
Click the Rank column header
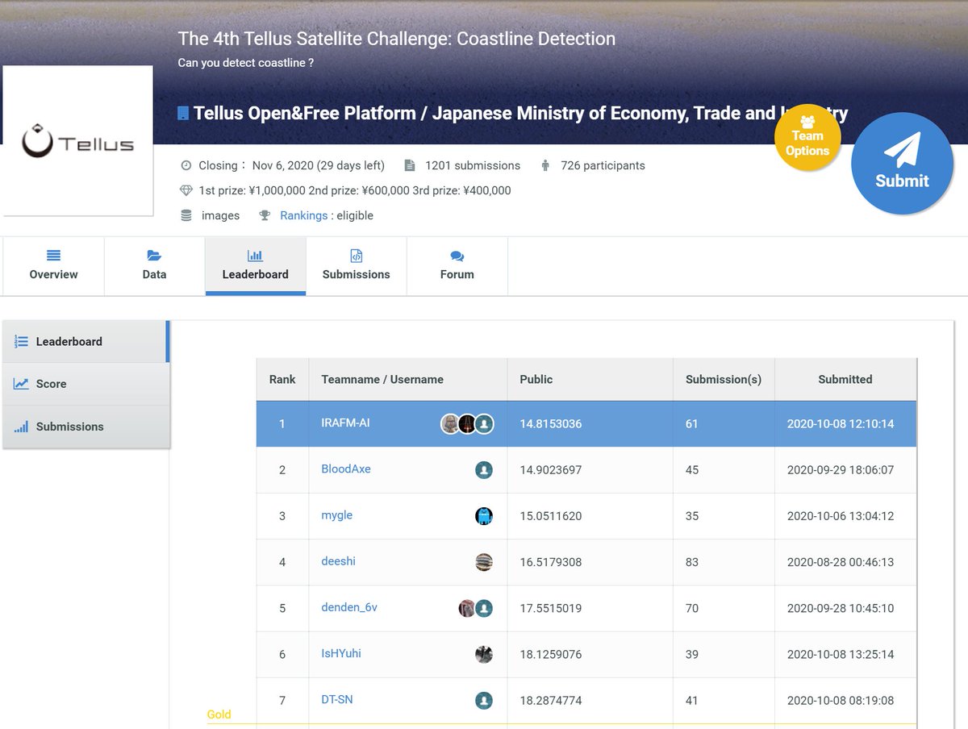pos(282,379)
